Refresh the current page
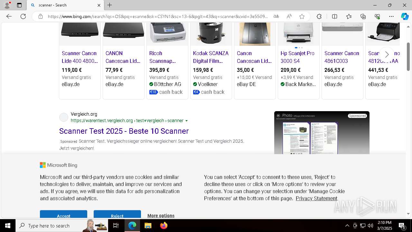 [23, 16]
